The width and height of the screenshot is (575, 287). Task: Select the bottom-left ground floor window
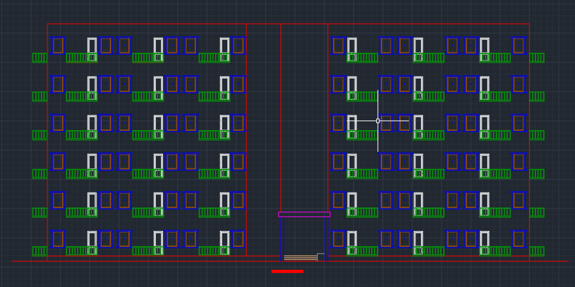(57, 239)
